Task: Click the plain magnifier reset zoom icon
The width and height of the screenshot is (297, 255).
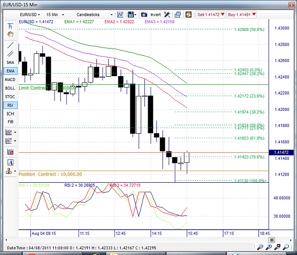Action: pos(286,247)
